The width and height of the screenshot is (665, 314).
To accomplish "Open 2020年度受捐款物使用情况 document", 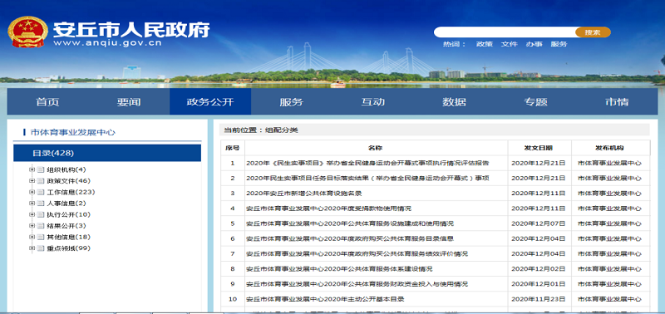I will click(328, 209).
